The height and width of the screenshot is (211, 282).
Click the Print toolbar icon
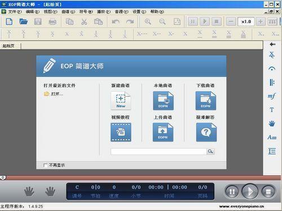pos(52,22)
